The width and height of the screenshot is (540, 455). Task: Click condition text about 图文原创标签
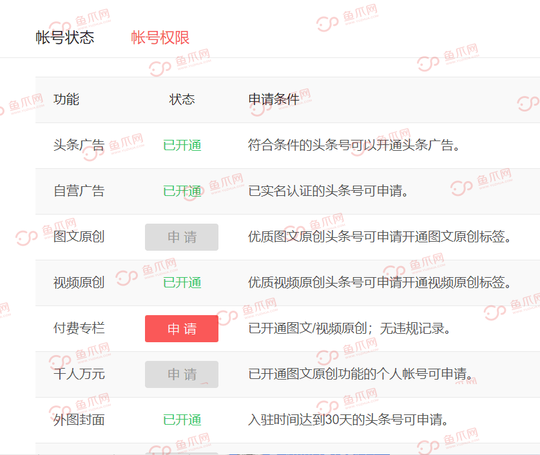(380, 237)
